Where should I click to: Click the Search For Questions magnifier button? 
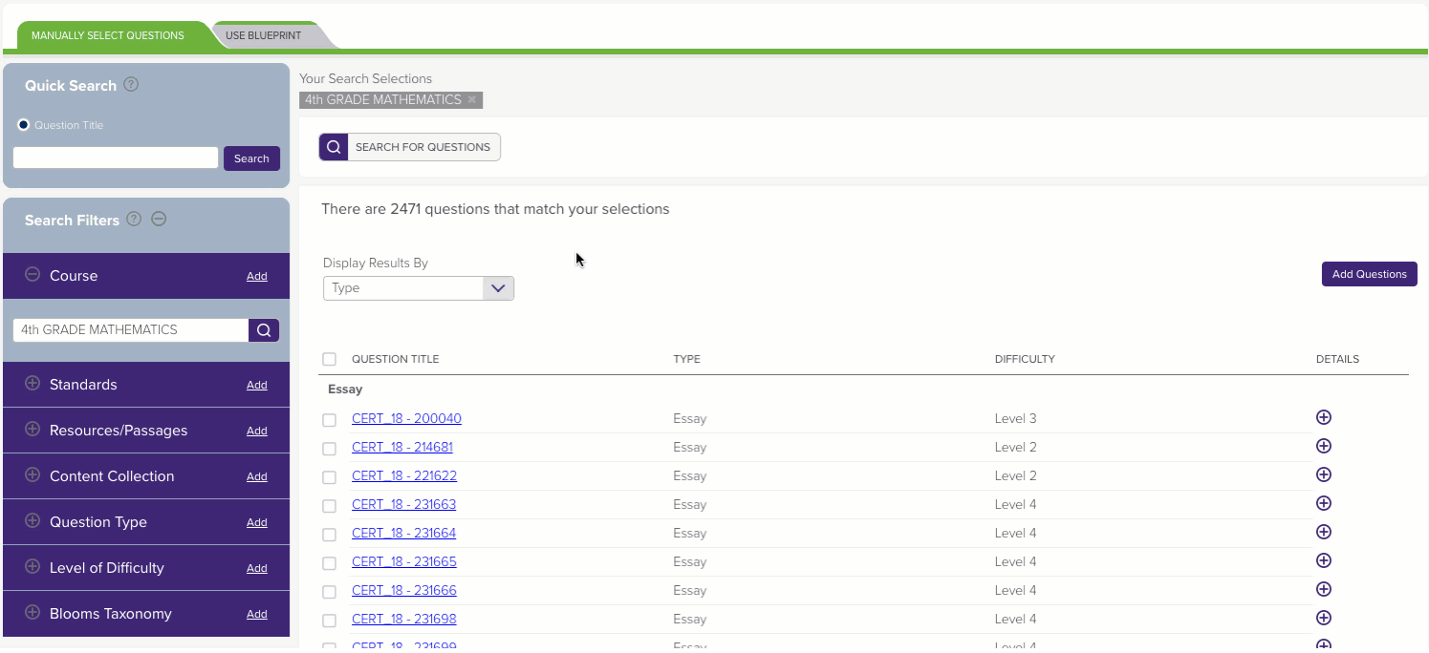point(334,147)
